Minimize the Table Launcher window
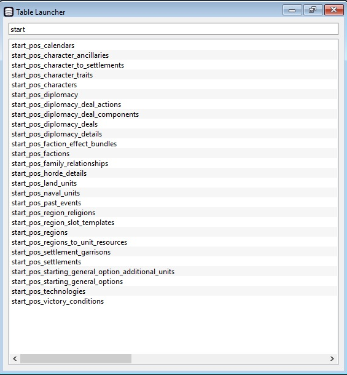347x375 pixels. [x=292, y=10]
